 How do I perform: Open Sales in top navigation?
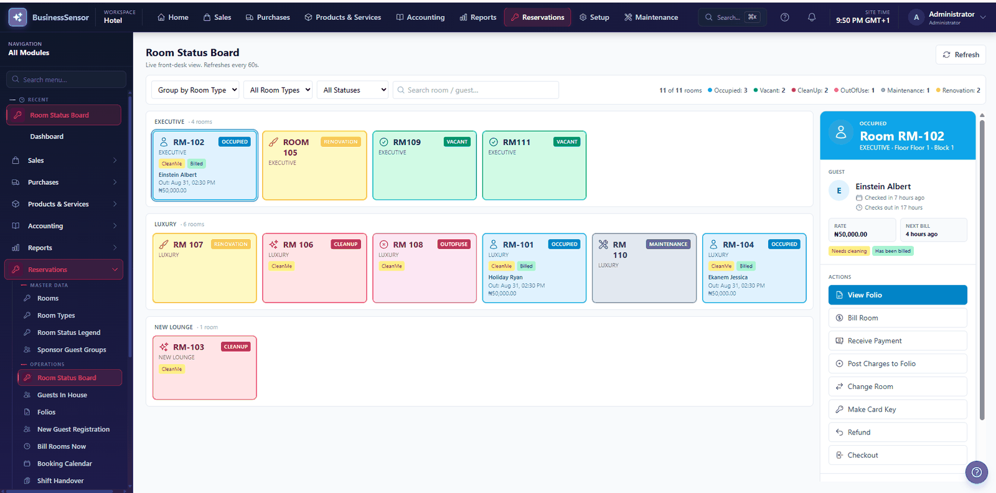tap(217, 17)
